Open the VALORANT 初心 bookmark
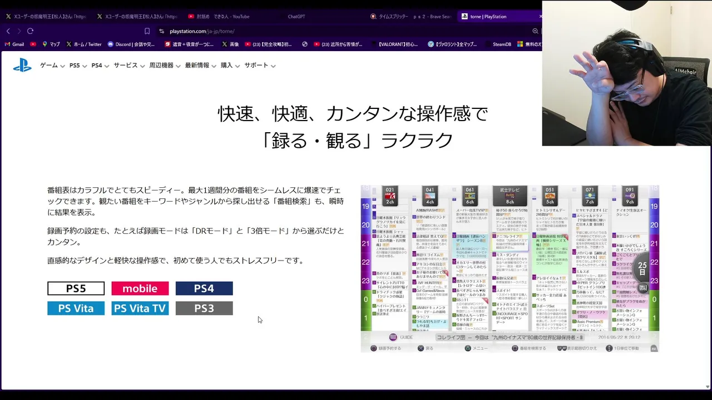 point(394,44)
